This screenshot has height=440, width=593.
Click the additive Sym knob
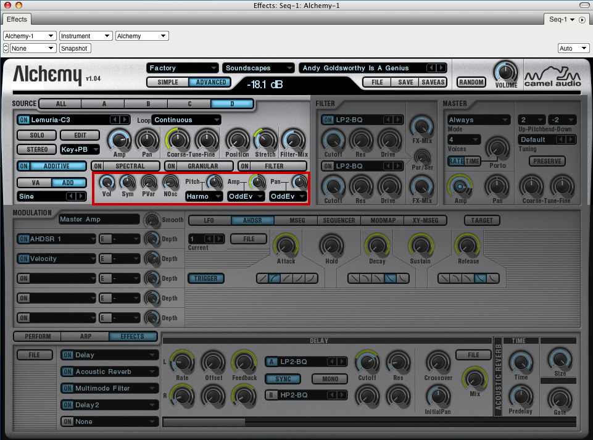pos(128,182)
